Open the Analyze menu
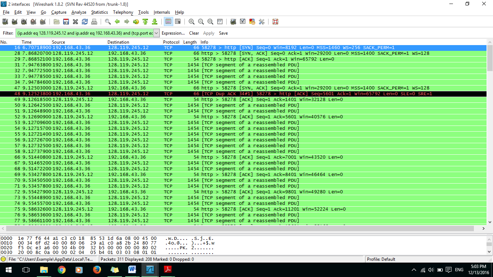This screenshot has width=493, height=277. click(x=79, y=12)
